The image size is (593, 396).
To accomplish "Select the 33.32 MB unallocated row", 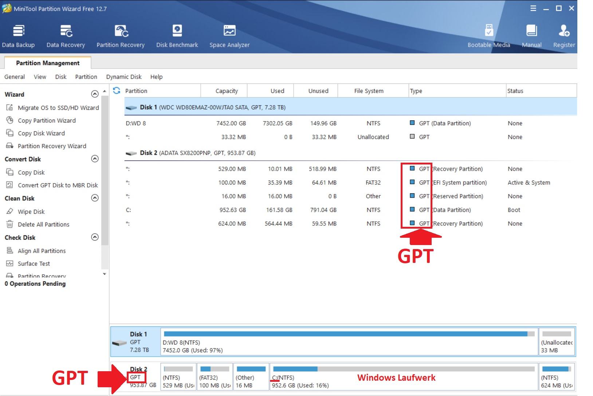I will 350,137.
